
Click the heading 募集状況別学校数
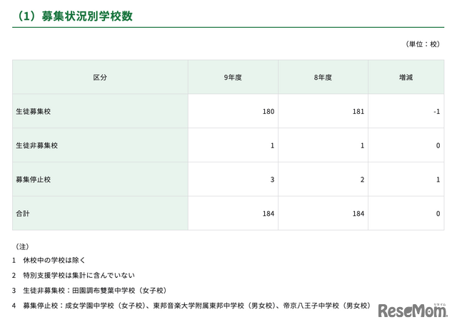click(75, 16)
